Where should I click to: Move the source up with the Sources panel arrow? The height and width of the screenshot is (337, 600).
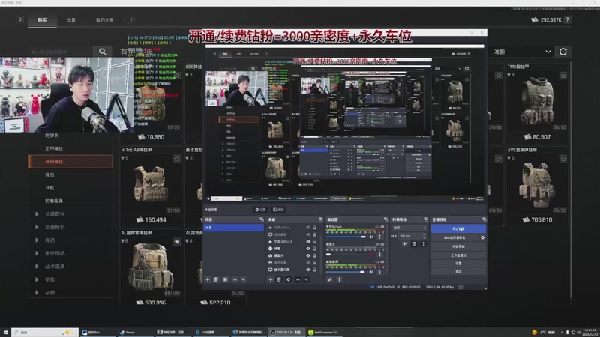[x=298, y=279]
